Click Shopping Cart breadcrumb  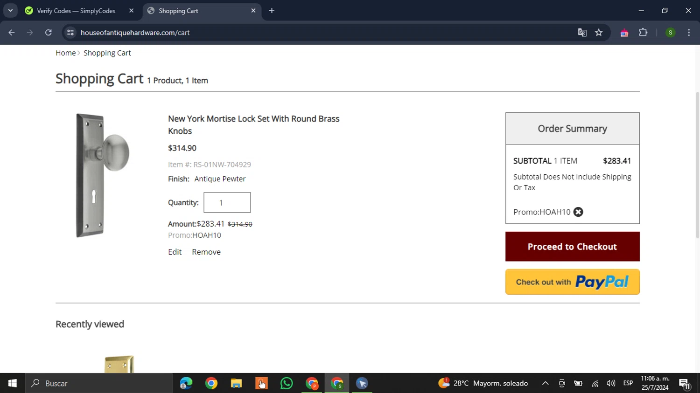107,53
